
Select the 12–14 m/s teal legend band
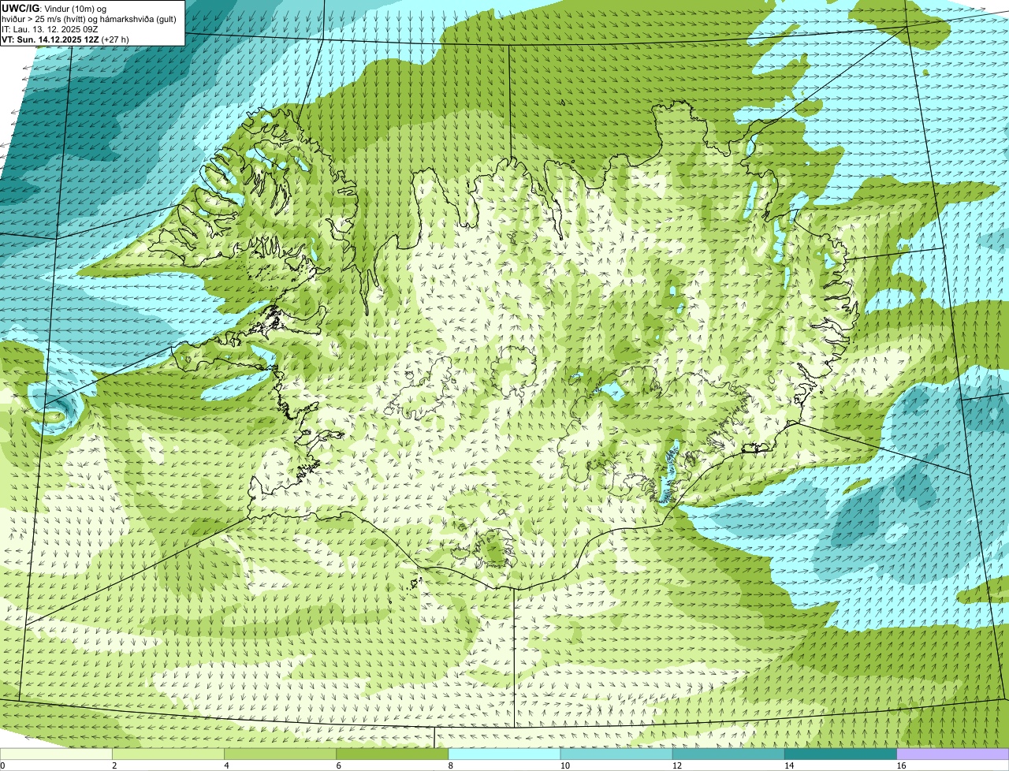coord(729,754)
